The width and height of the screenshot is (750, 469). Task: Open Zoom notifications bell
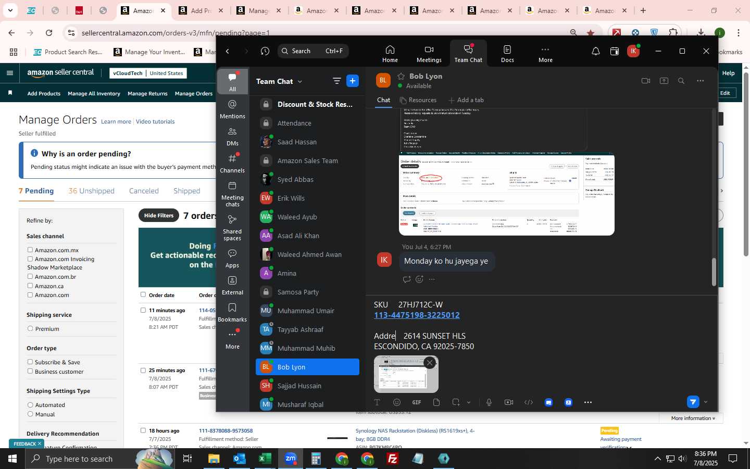595,51
